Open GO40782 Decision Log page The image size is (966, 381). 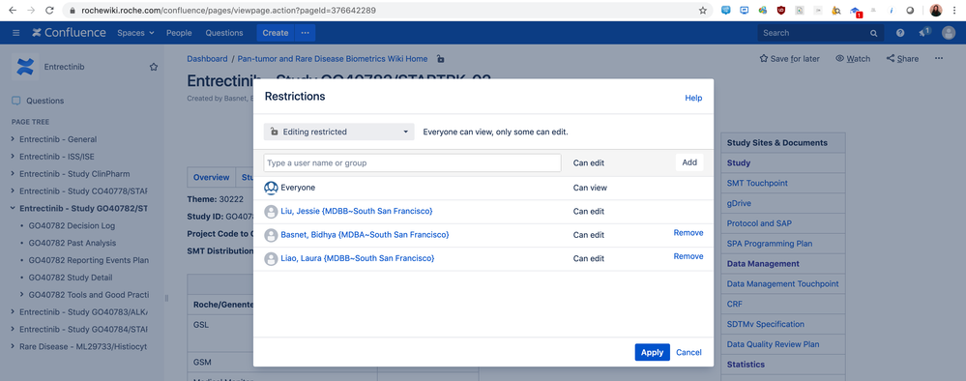tap(72, 225)
